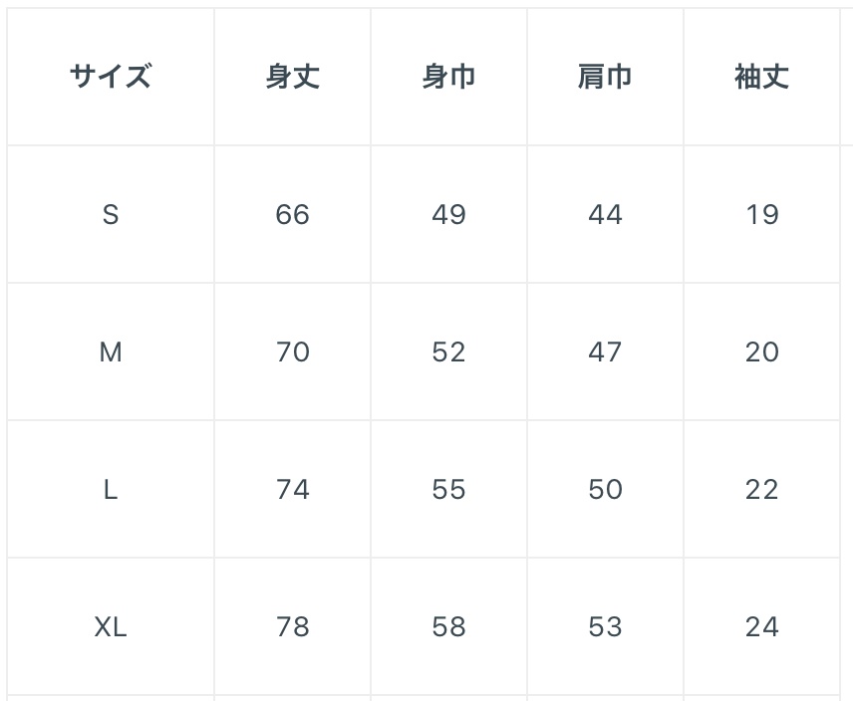Image resolution: width=853 pixels, height=701 pixels.
Task: Select the S size row label
Action: click(x=111, y=214)
